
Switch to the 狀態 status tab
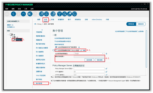[53, 20]
